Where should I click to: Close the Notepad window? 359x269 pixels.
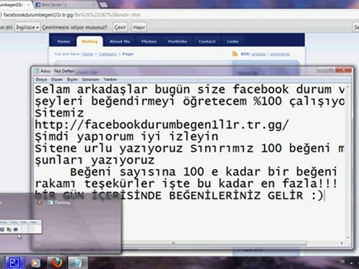click(343, 70)
